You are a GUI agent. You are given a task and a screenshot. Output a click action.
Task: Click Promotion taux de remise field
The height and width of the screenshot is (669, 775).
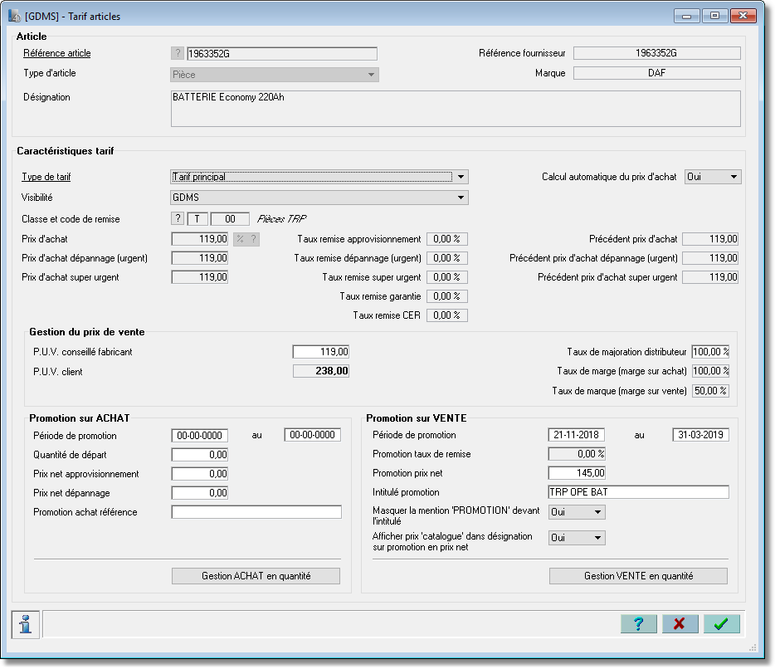click(x=577, y=454)
